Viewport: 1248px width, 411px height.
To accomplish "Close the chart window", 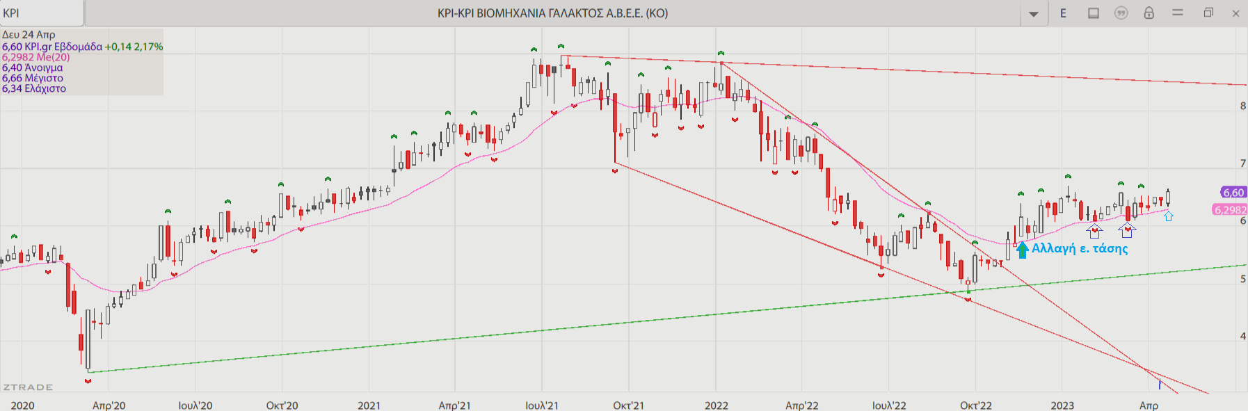I will (1236, 13).
